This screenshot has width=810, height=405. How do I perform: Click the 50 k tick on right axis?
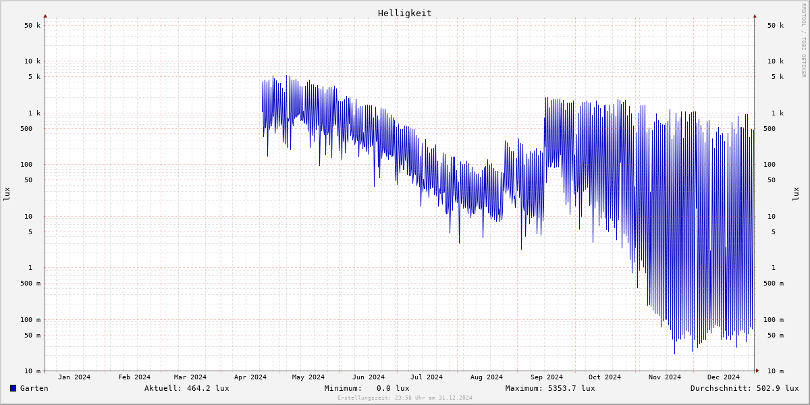click(x=776, y=26)
